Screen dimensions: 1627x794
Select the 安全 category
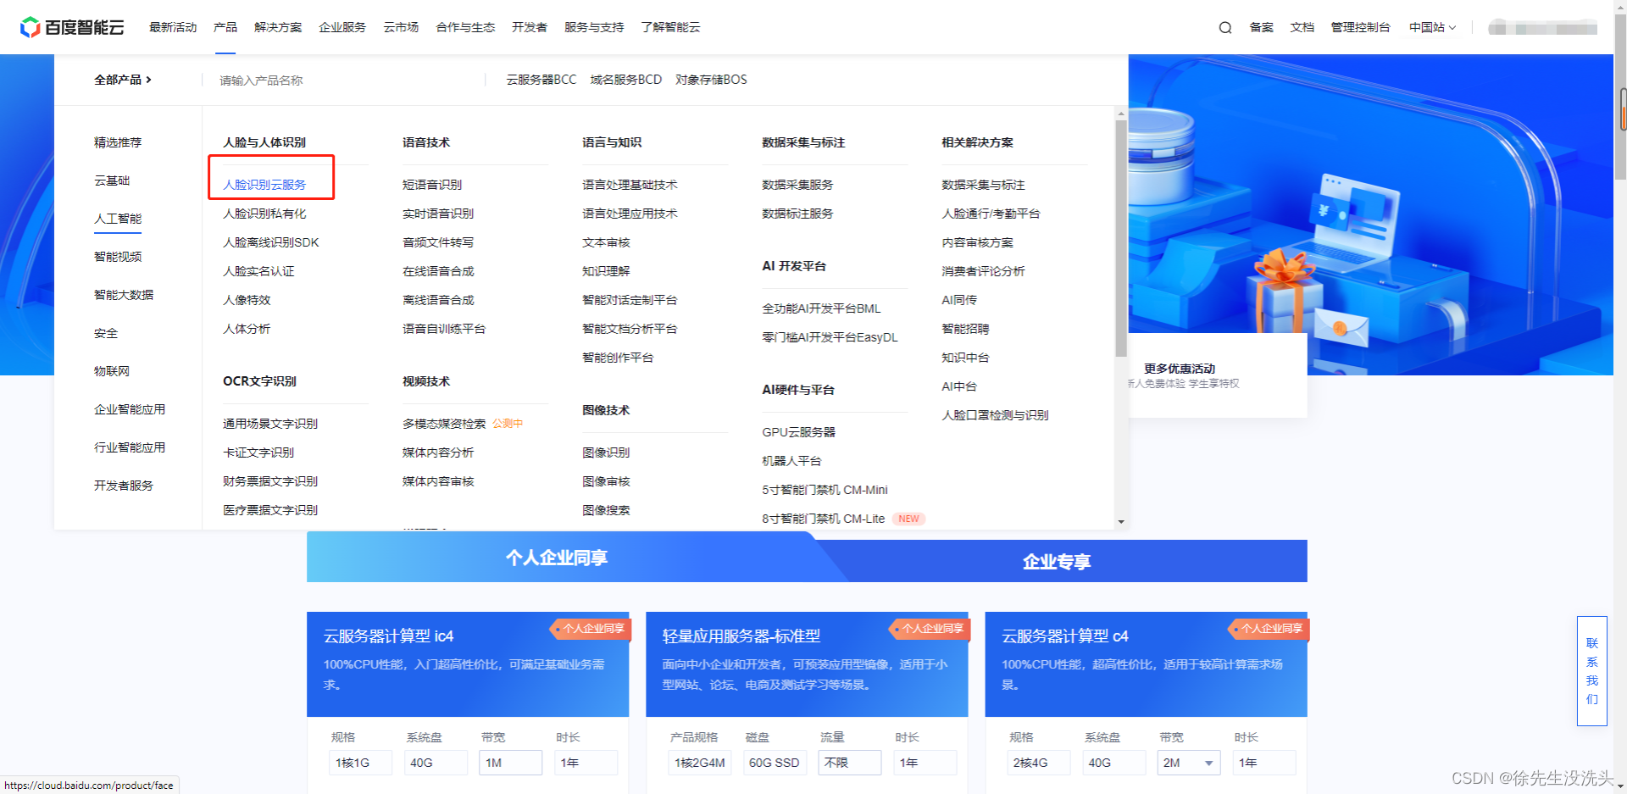106,333
